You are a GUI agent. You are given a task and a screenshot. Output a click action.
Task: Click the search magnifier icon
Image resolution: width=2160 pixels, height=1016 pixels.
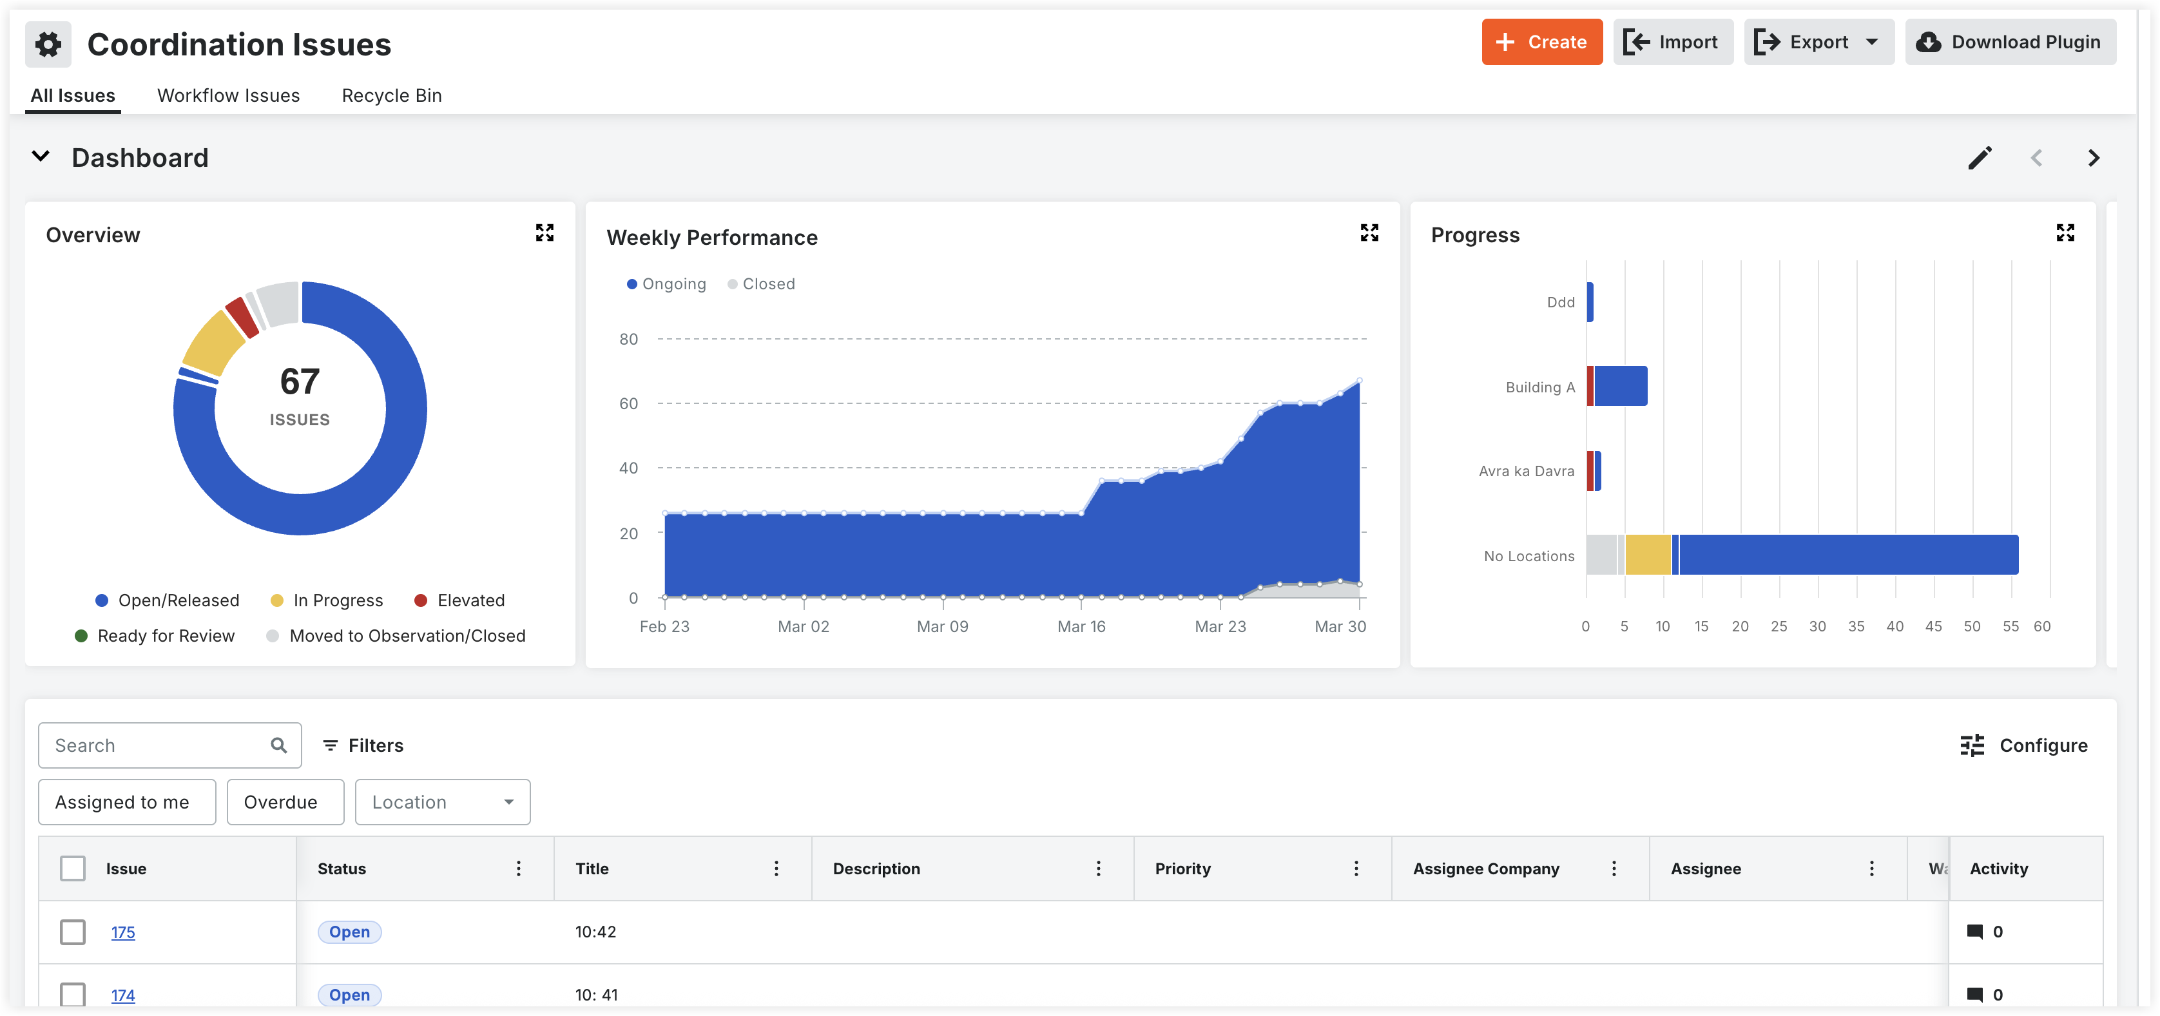[x=278, y=745]
